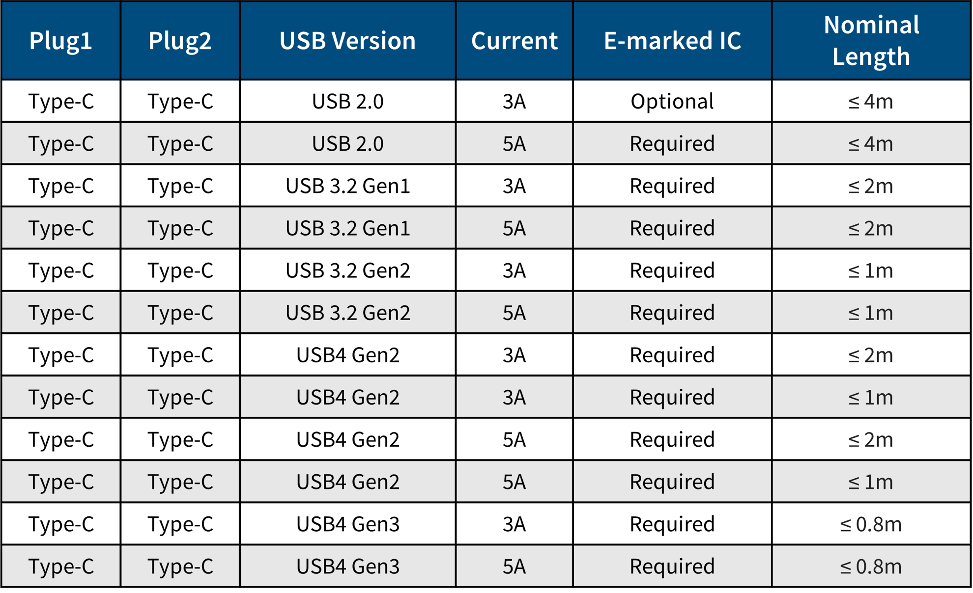
Task: Click the Nominal Length column header
Action: [x=871, y=40]
